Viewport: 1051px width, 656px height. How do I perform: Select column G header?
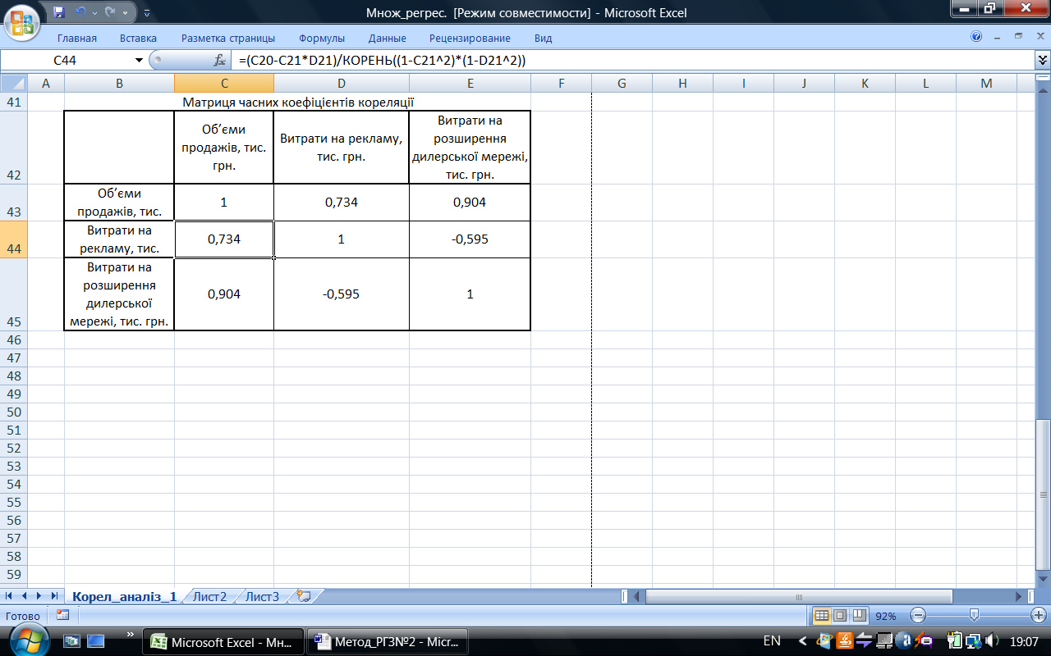pyautogui.click(x=622, y=83)
